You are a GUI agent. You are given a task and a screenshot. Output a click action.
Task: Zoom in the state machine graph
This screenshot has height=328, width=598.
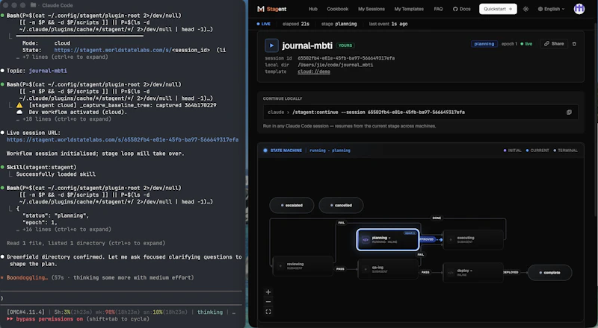coord(268,292)
